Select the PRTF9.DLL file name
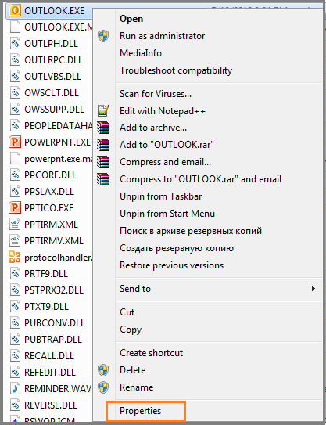The width and height of the screenshot is (326, 425). 46,274
